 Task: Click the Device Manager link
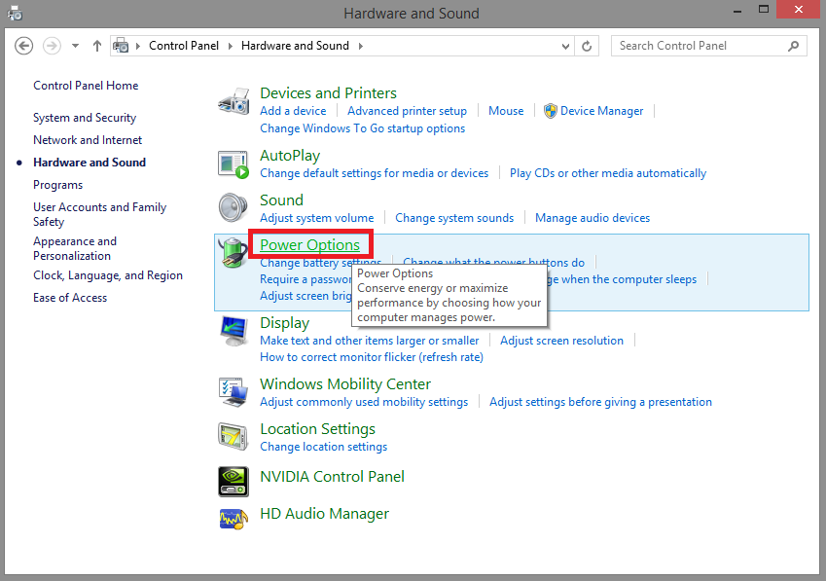[601, 111]
